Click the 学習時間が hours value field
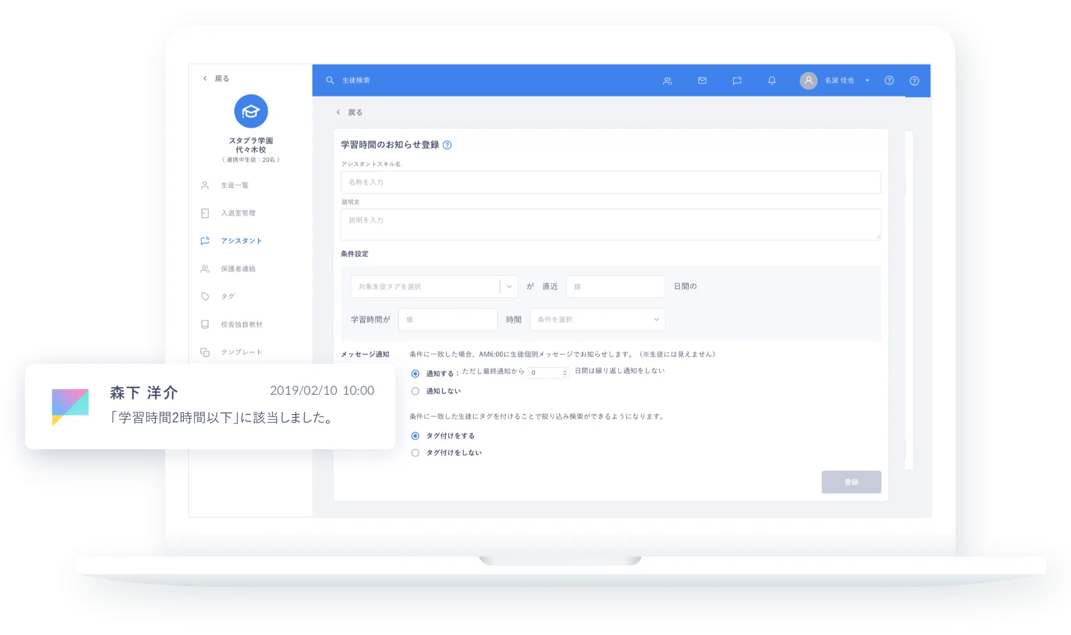1071x635 pixels. pos(448,319)
